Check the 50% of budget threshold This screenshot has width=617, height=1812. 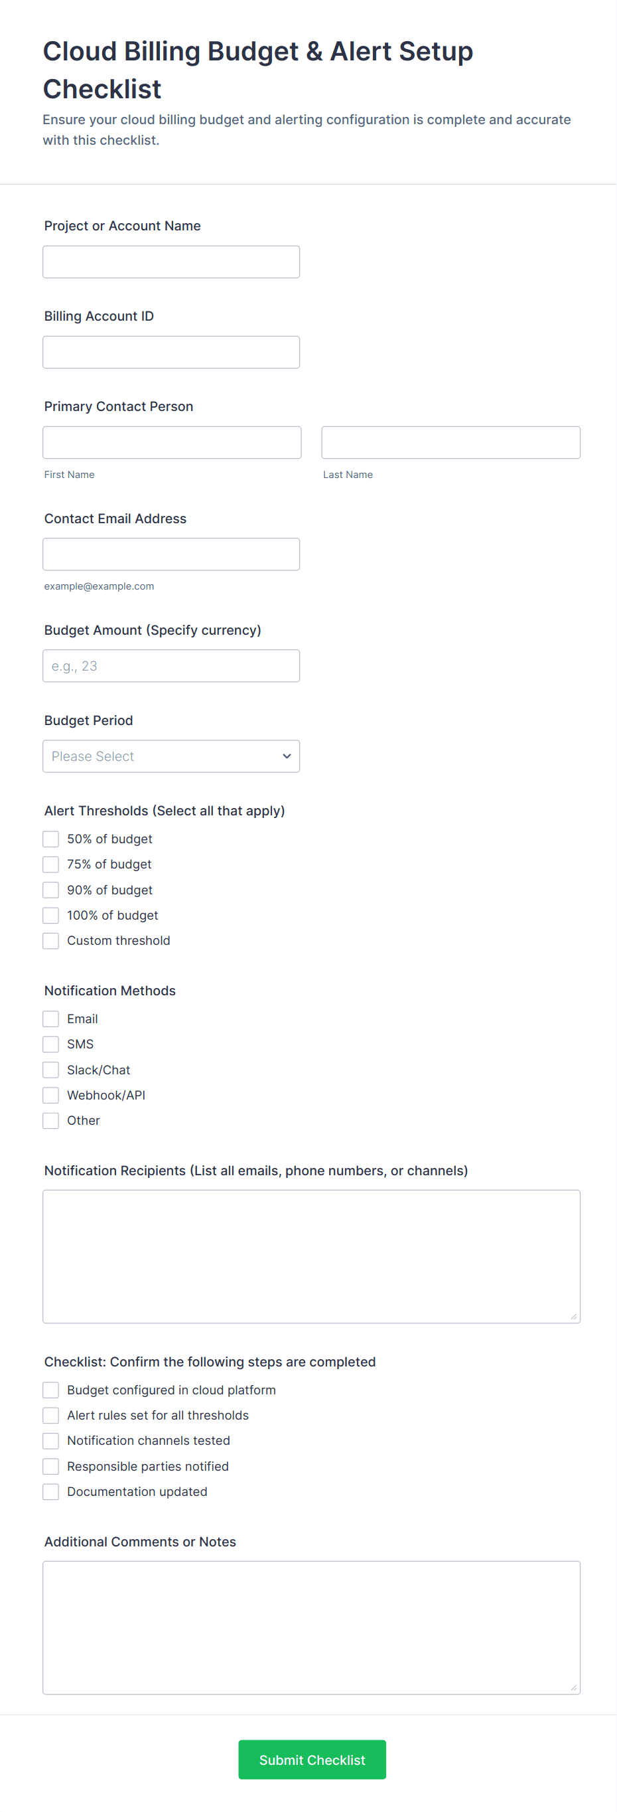pos(50,839)
